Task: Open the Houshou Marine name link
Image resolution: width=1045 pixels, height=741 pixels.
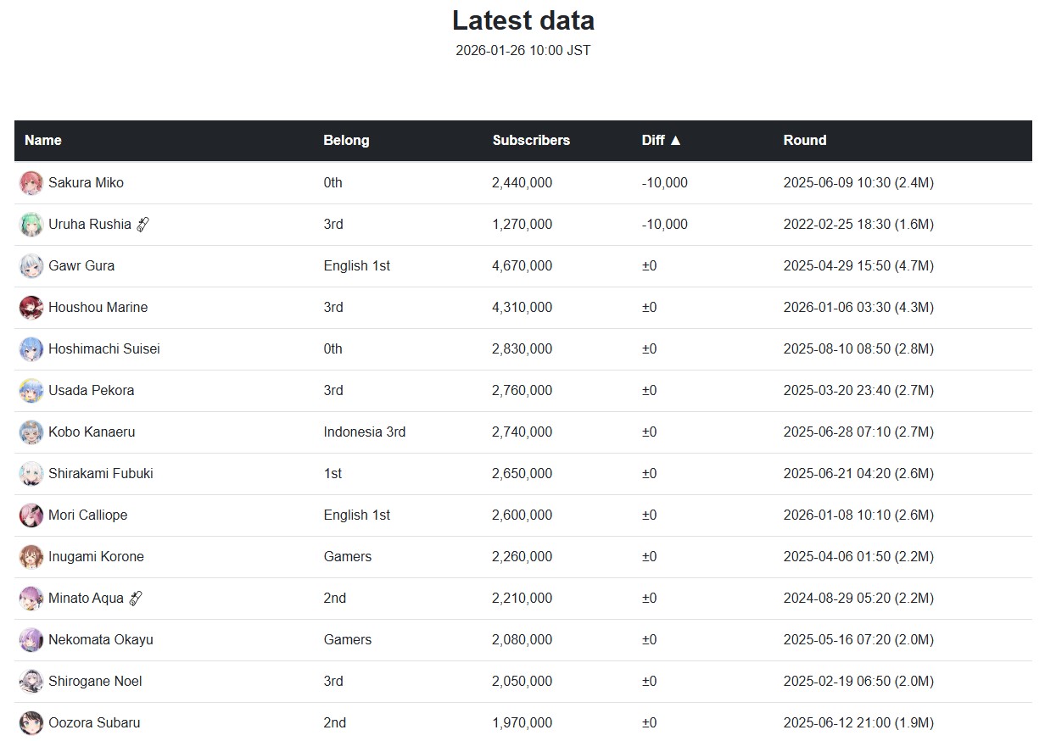Action: (98, 308)
